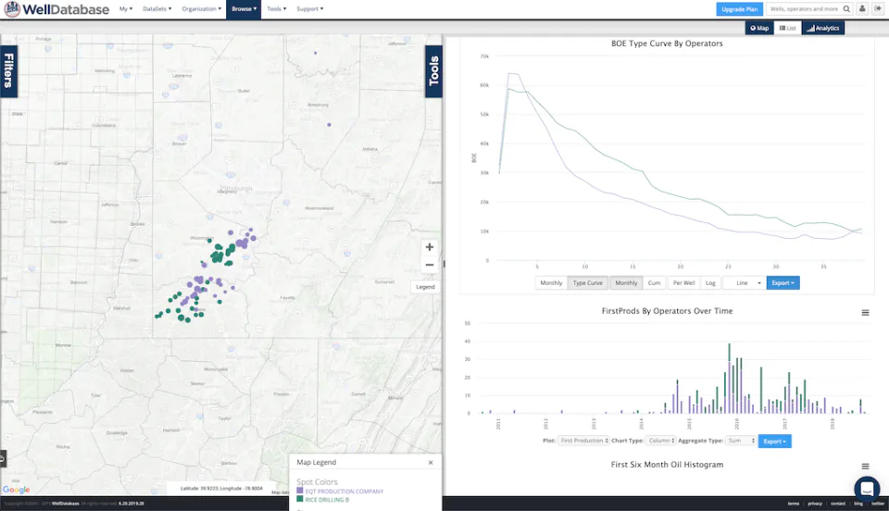Open the user profile icon
The height and width of the screenshot is (511, 889).
(x=862, y=9)
